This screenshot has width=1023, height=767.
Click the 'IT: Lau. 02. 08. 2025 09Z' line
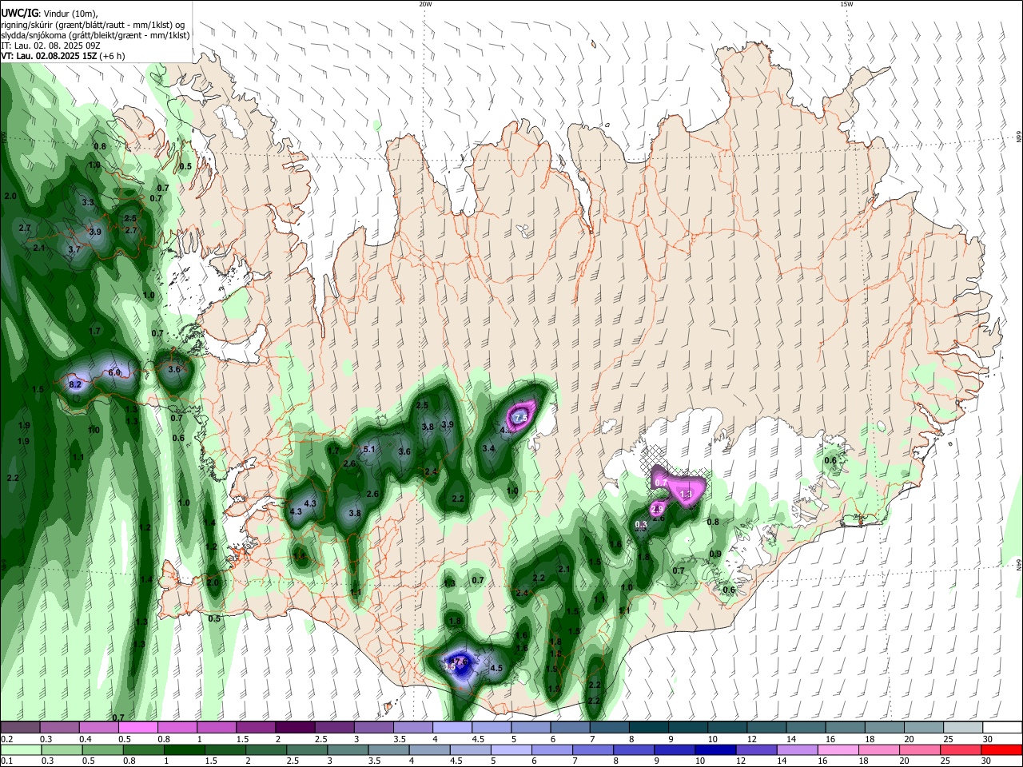pyautogui.click(x=50, y=46)
